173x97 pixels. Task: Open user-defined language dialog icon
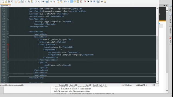(75, 2)
